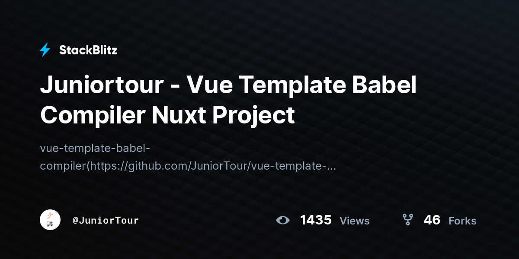519x259 pixels.
Task: Click the eye icon beside 1435
Action: tap(283, 220)
